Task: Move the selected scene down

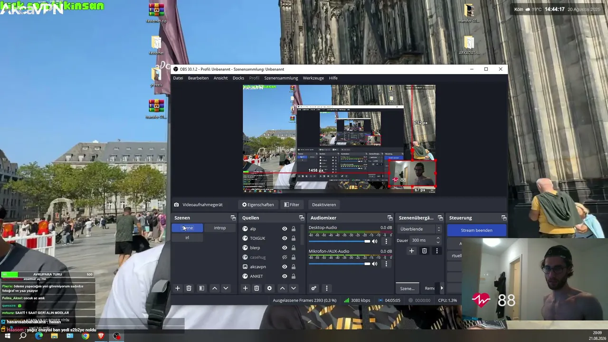Action: (x=226, y=288)
